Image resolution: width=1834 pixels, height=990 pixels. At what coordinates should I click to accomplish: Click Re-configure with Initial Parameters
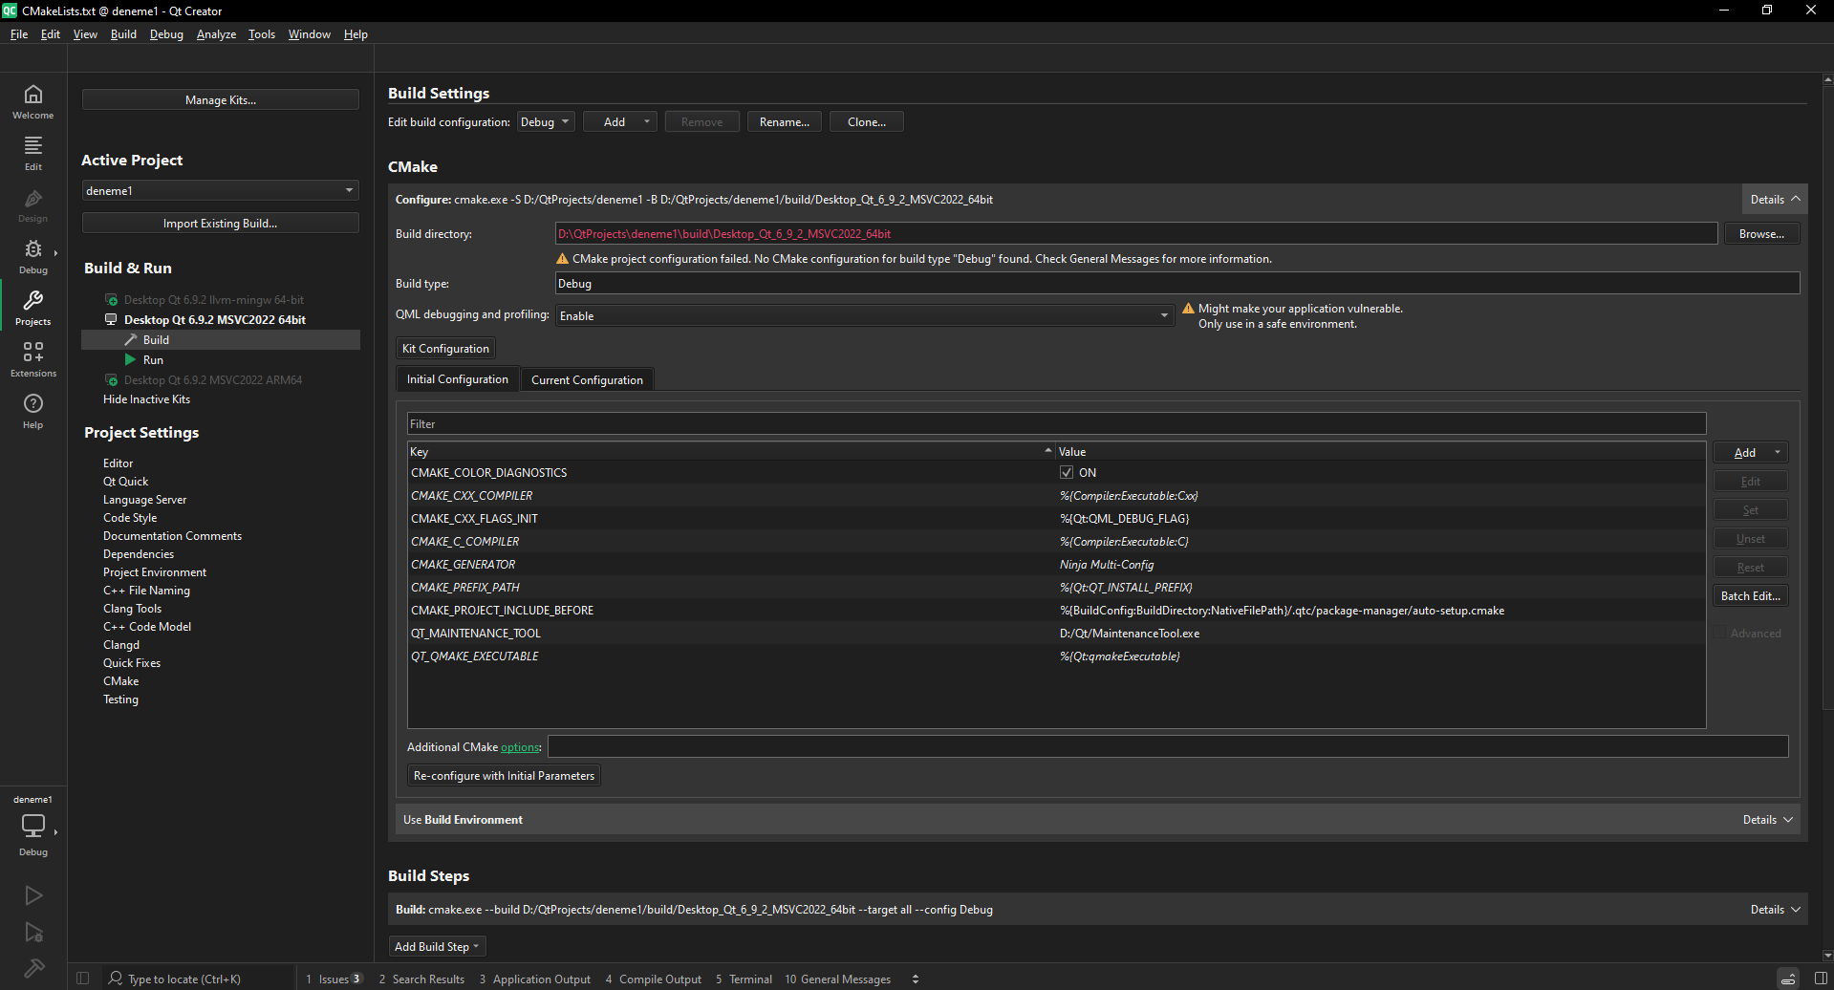pos(505,776)
